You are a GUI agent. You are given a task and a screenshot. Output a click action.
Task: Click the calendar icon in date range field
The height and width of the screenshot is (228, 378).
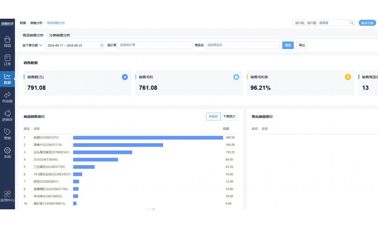(x=102, y=45)
